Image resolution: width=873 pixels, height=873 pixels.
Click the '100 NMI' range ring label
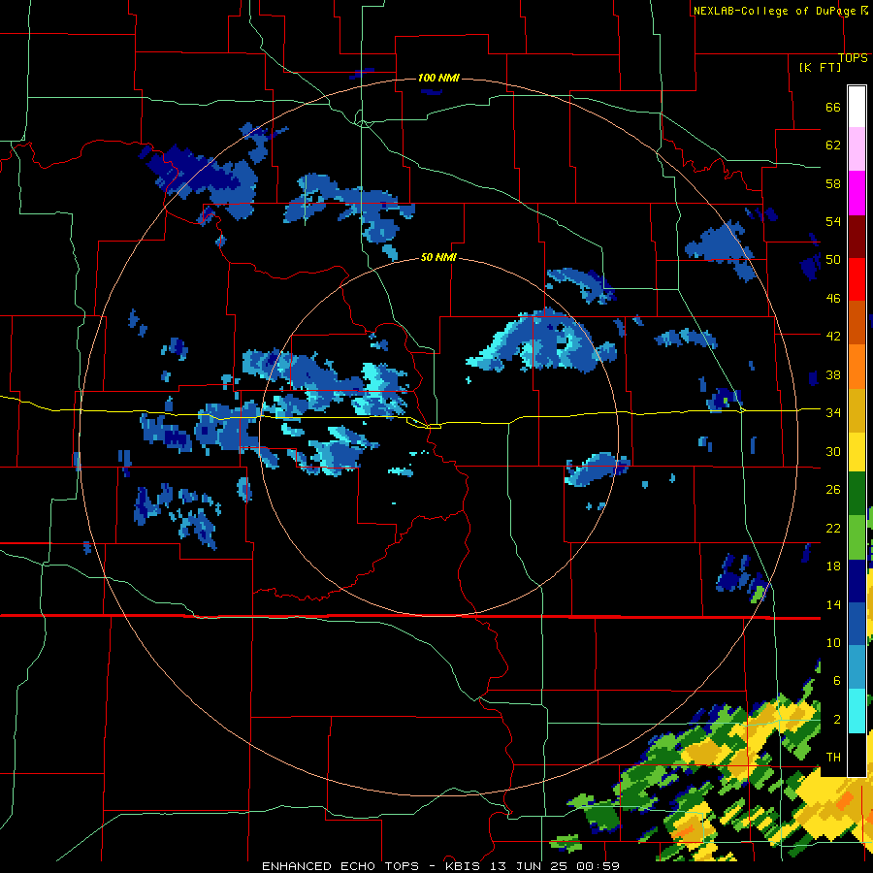pos(438,78)
